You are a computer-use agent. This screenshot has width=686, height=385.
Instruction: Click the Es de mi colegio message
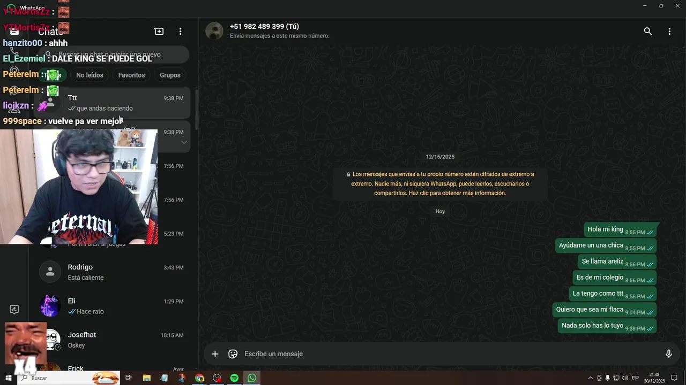[614, 278]
